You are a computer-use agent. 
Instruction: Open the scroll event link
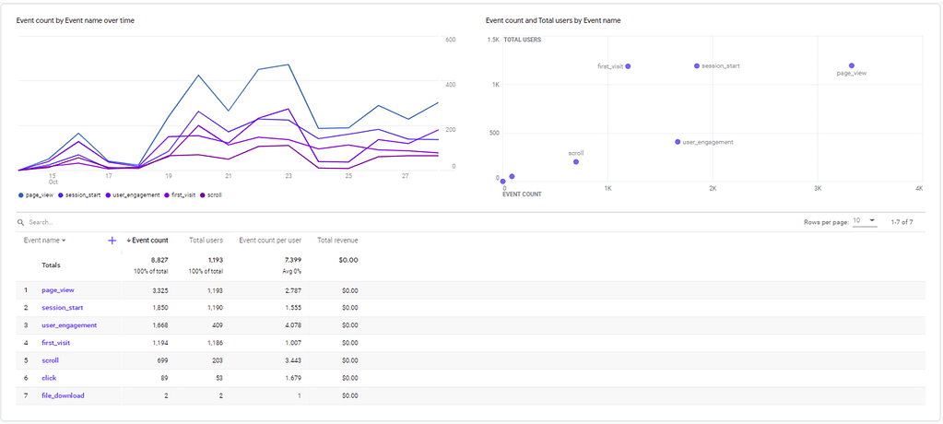pos(50,360)
